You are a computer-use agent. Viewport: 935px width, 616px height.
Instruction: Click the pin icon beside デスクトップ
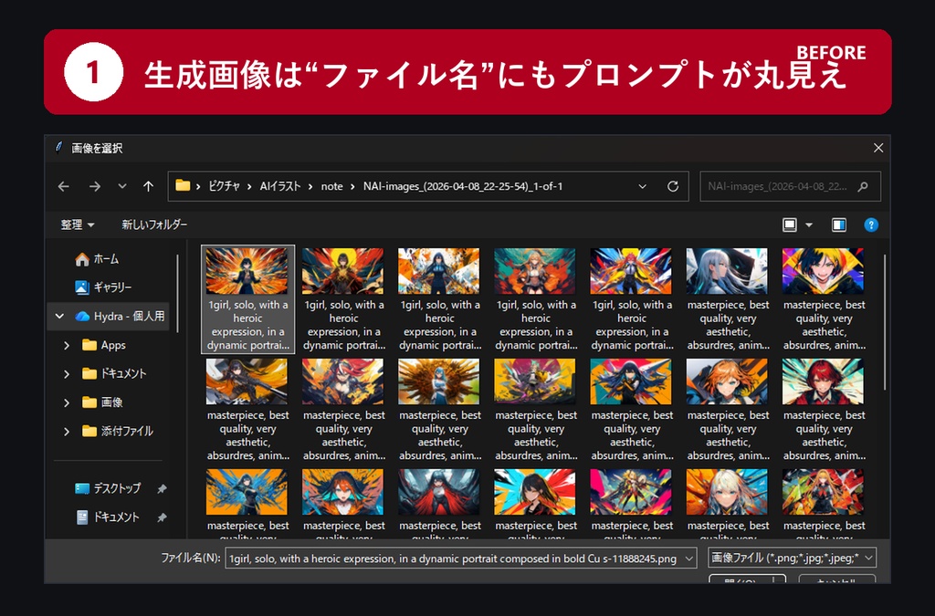pyautogui.click(x=162, y=488)
